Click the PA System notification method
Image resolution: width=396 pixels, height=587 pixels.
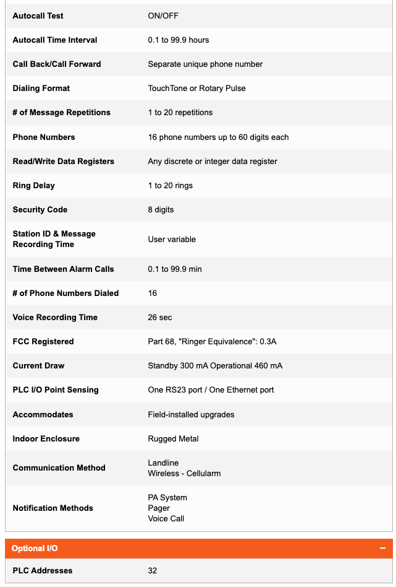(x=167, y=497)
